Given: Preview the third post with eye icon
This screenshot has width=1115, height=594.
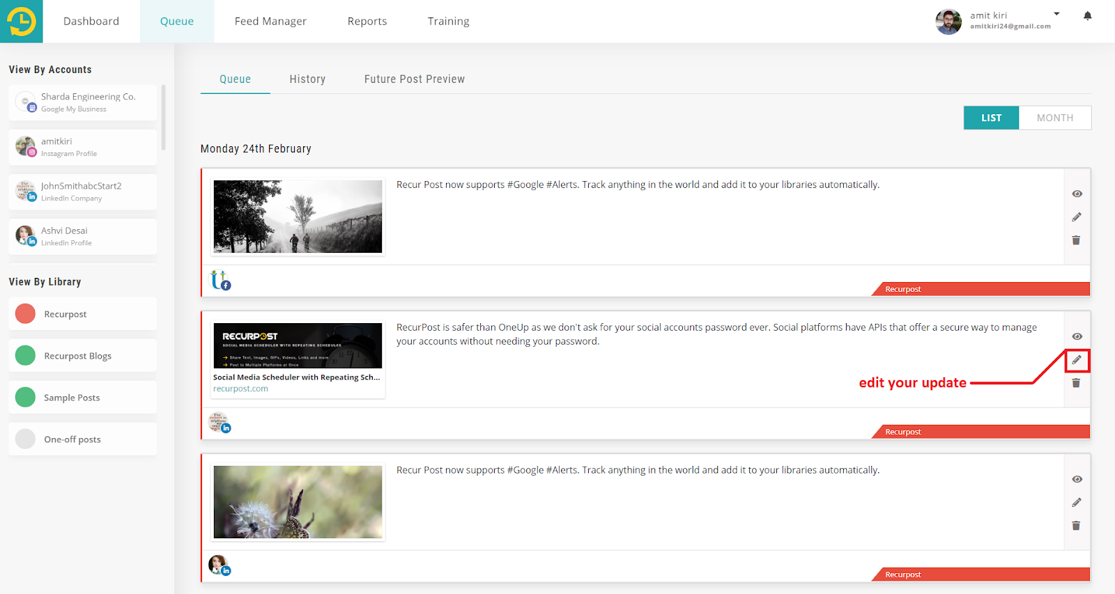Looking at the screenshot, I should (x=1077, y=479).
